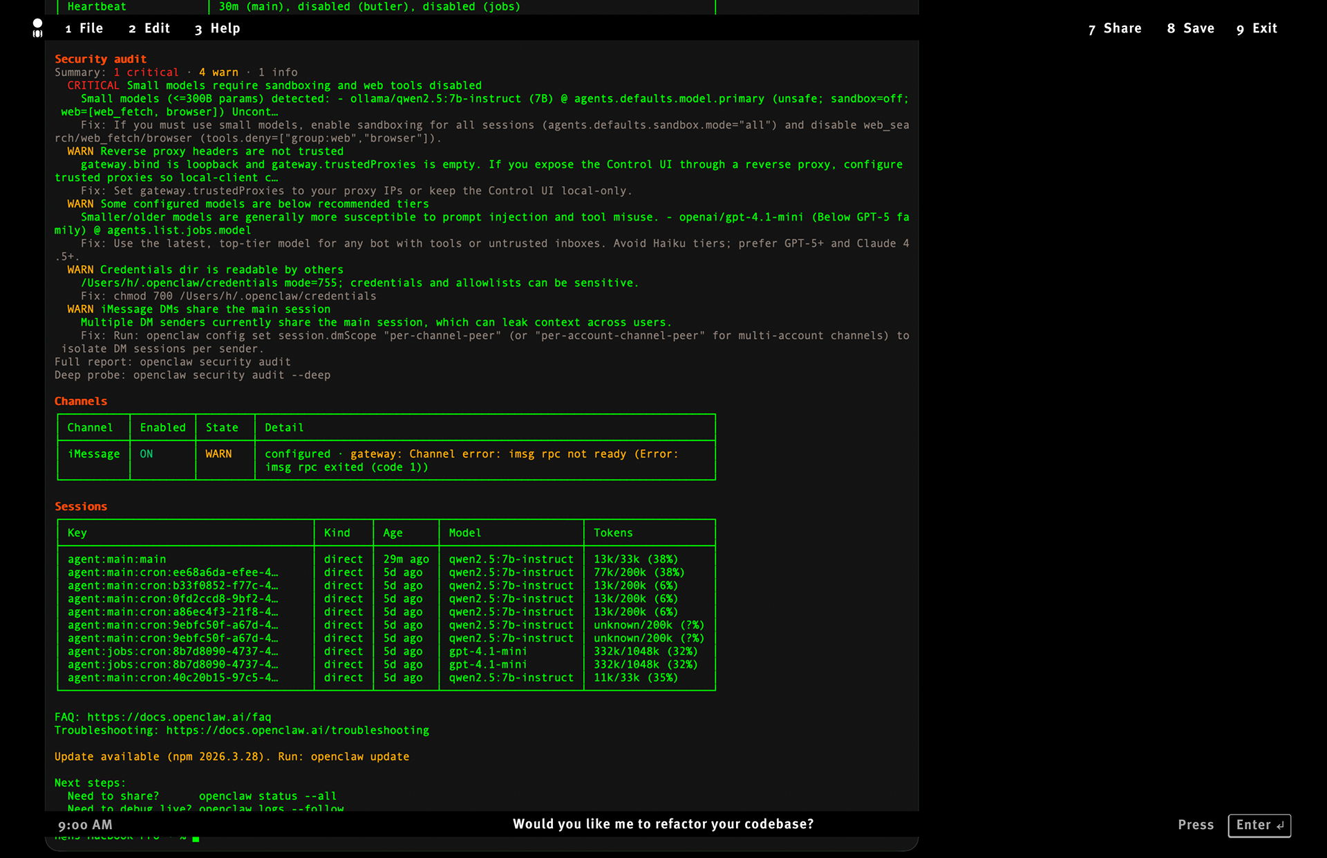Click the Exit button
This screenshot has height=858, width=1327.
coord(1257,28)
